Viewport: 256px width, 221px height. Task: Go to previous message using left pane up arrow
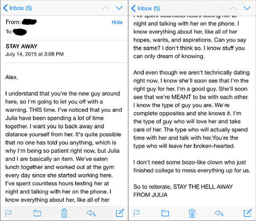[105, 8]
